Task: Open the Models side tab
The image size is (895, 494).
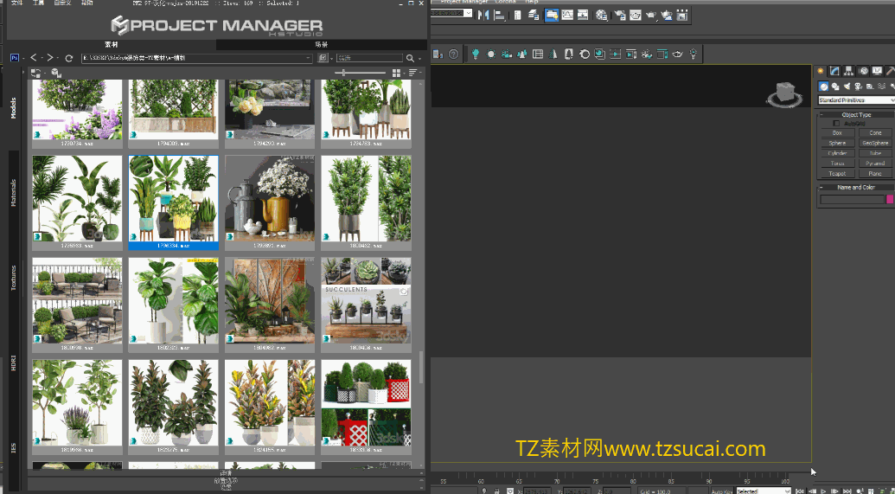Action: [13, 107]
